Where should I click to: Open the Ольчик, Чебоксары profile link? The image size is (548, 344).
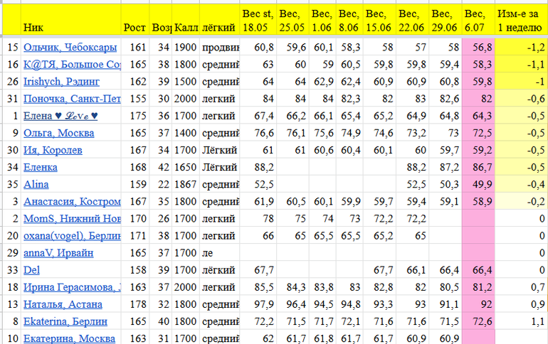tap(70, 47)
